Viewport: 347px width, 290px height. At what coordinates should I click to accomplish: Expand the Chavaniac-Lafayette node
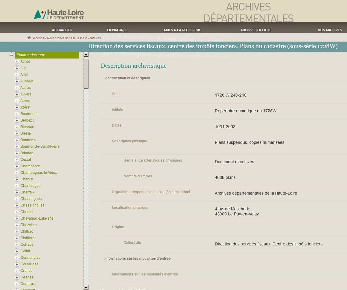pyautogui.click(x=17, y=219)
